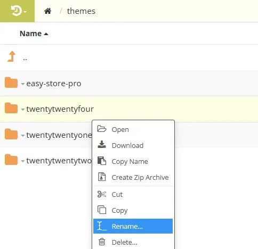Click the twentytwentytwo folder icon
Screen dimensions: 258x249
click(11, 160)
